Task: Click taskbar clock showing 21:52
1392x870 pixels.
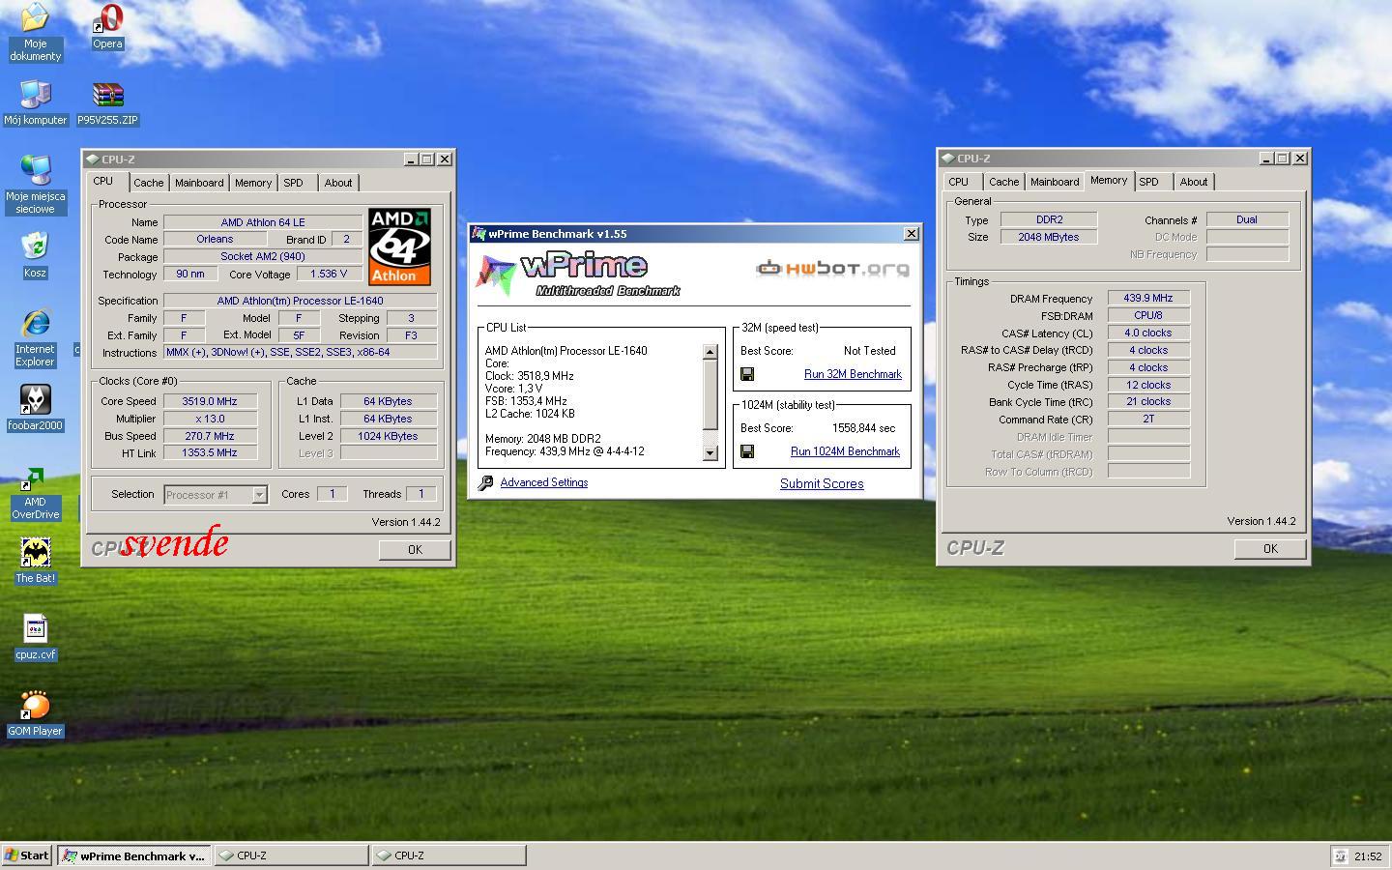Action: (x=1368, y=856)
